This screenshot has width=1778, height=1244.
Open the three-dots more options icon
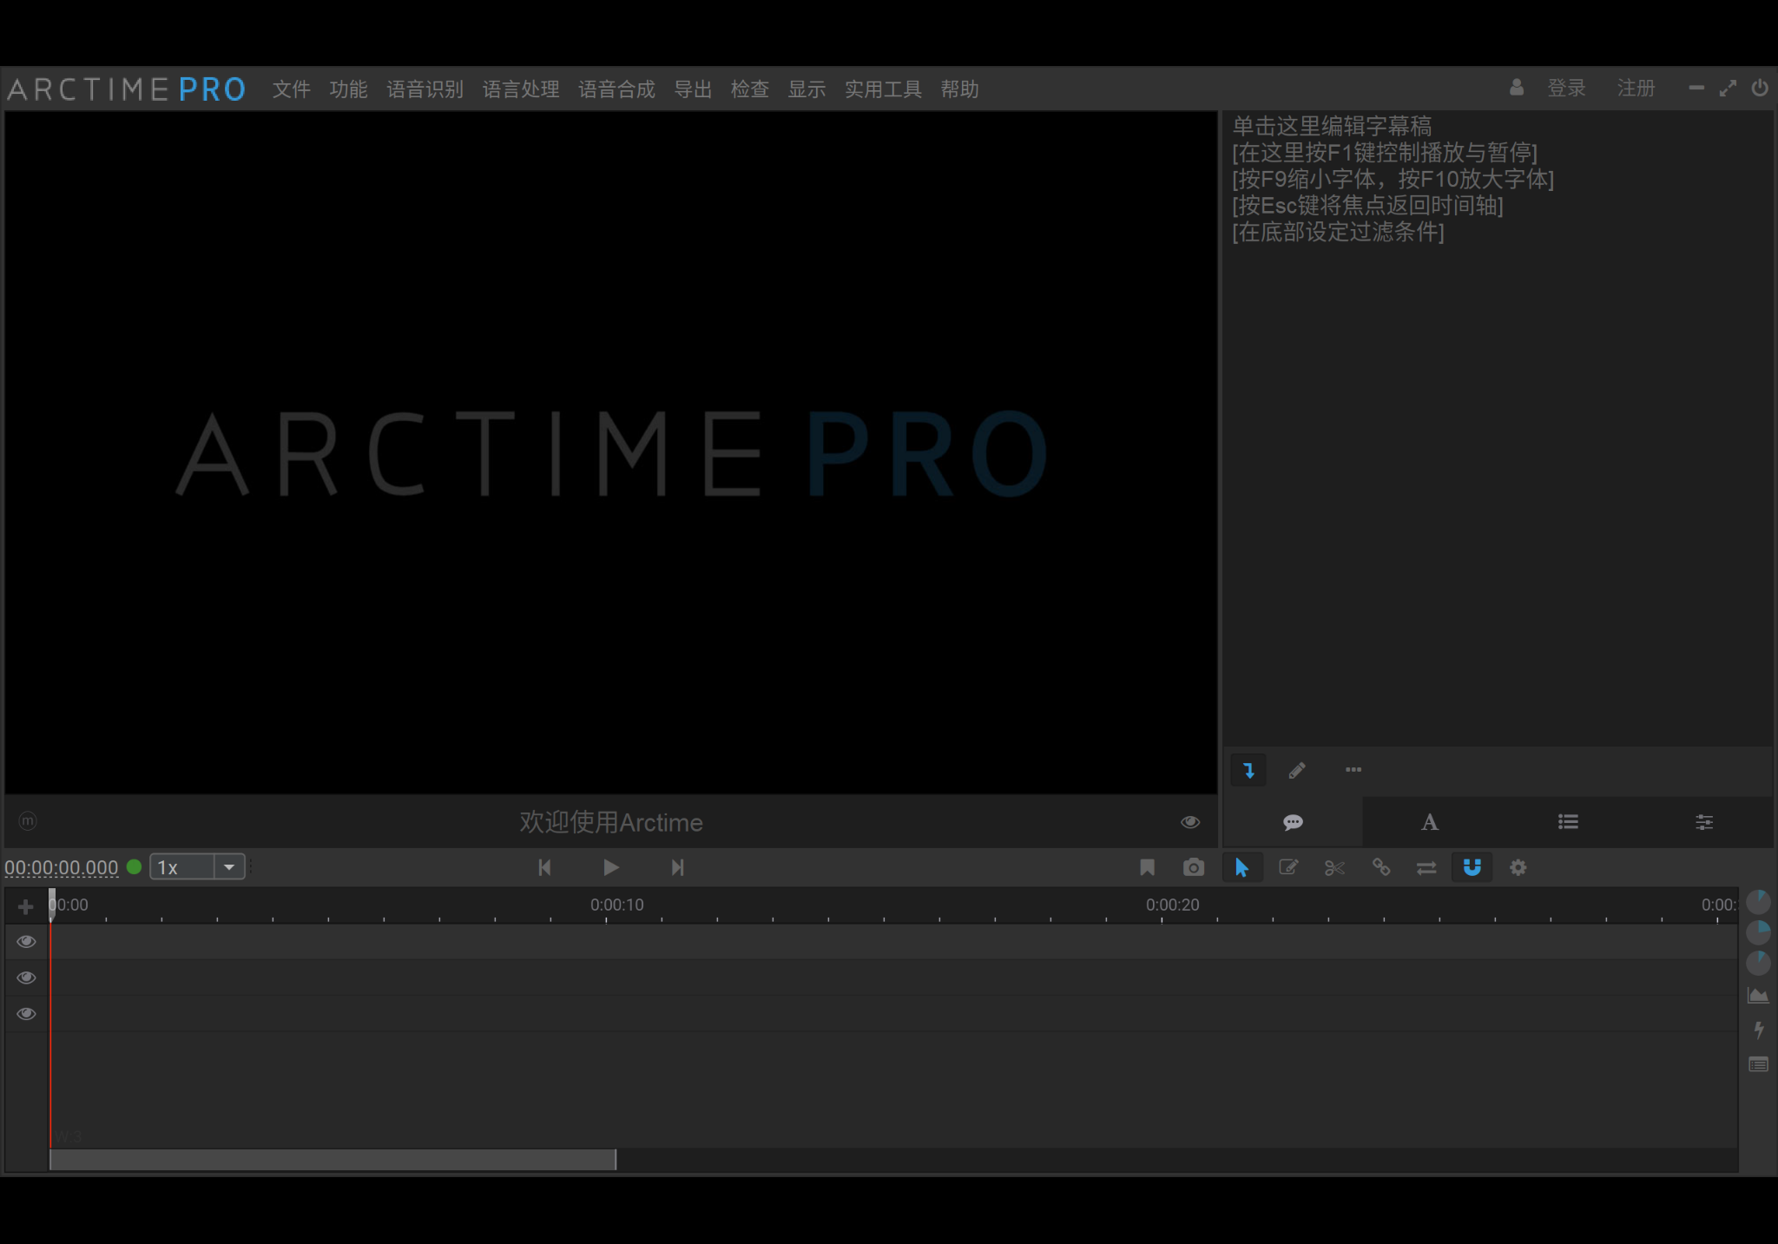pyautogui.click(x=1353, y=769)
